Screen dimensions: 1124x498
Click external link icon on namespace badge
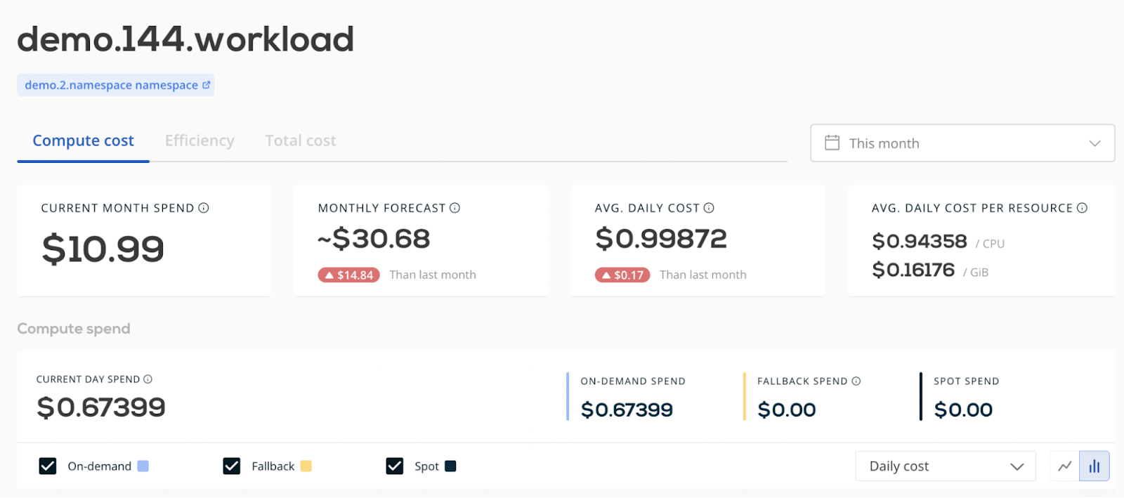pos(206,85)
